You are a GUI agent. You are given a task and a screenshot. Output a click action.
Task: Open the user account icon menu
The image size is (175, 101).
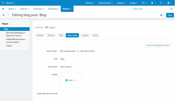(x=169, y=3)
